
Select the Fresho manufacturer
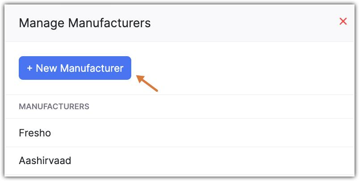point(33,133)
